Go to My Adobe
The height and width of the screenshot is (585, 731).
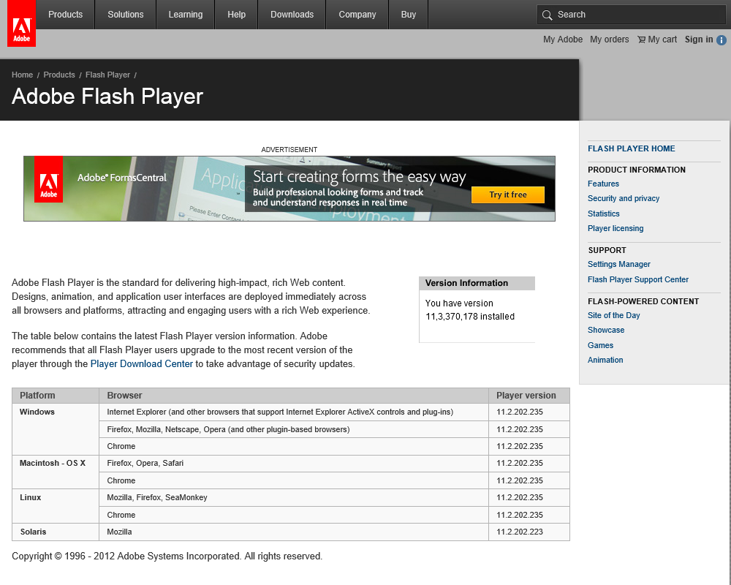point(563,39)
